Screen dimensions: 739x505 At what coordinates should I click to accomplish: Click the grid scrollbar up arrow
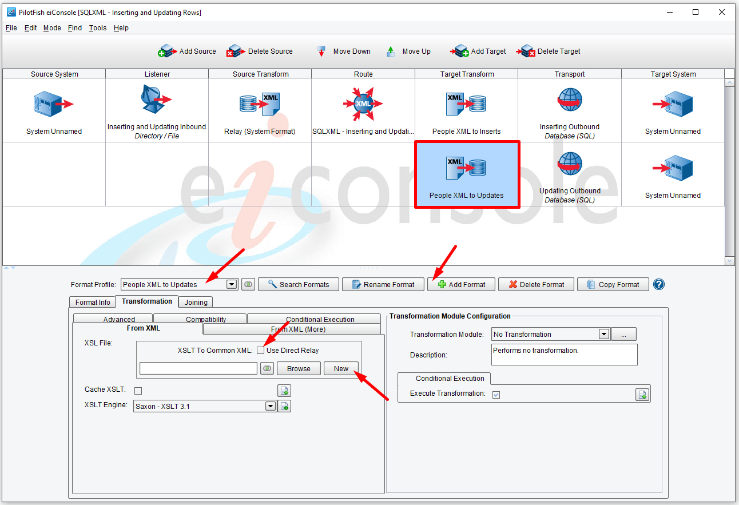pyautogui.click(x=729, y=82)
